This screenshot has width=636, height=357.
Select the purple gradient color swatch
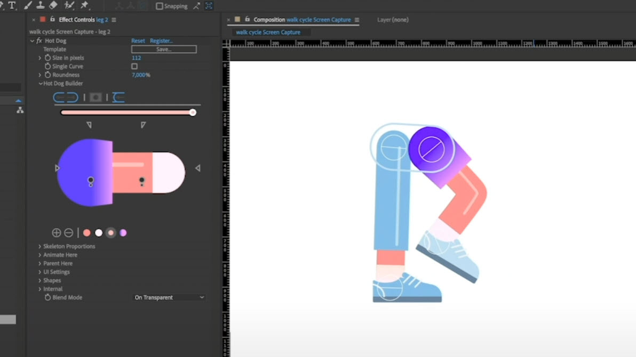click(x=123, y=233)
